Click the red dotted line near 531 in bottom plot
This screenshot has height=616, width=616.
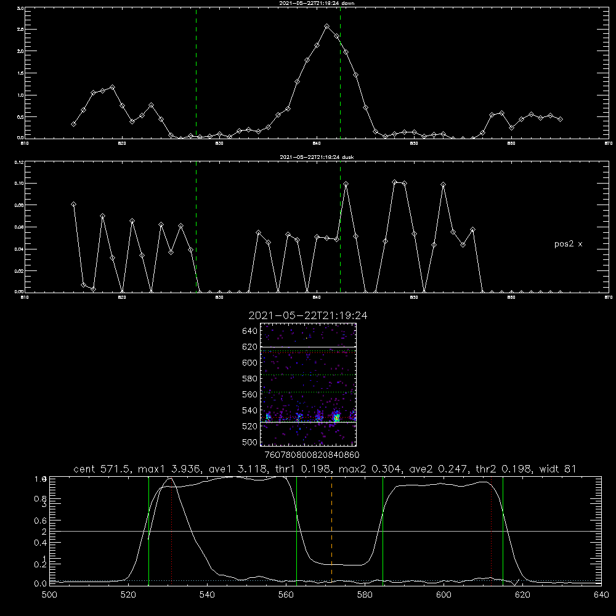point(172,530)
